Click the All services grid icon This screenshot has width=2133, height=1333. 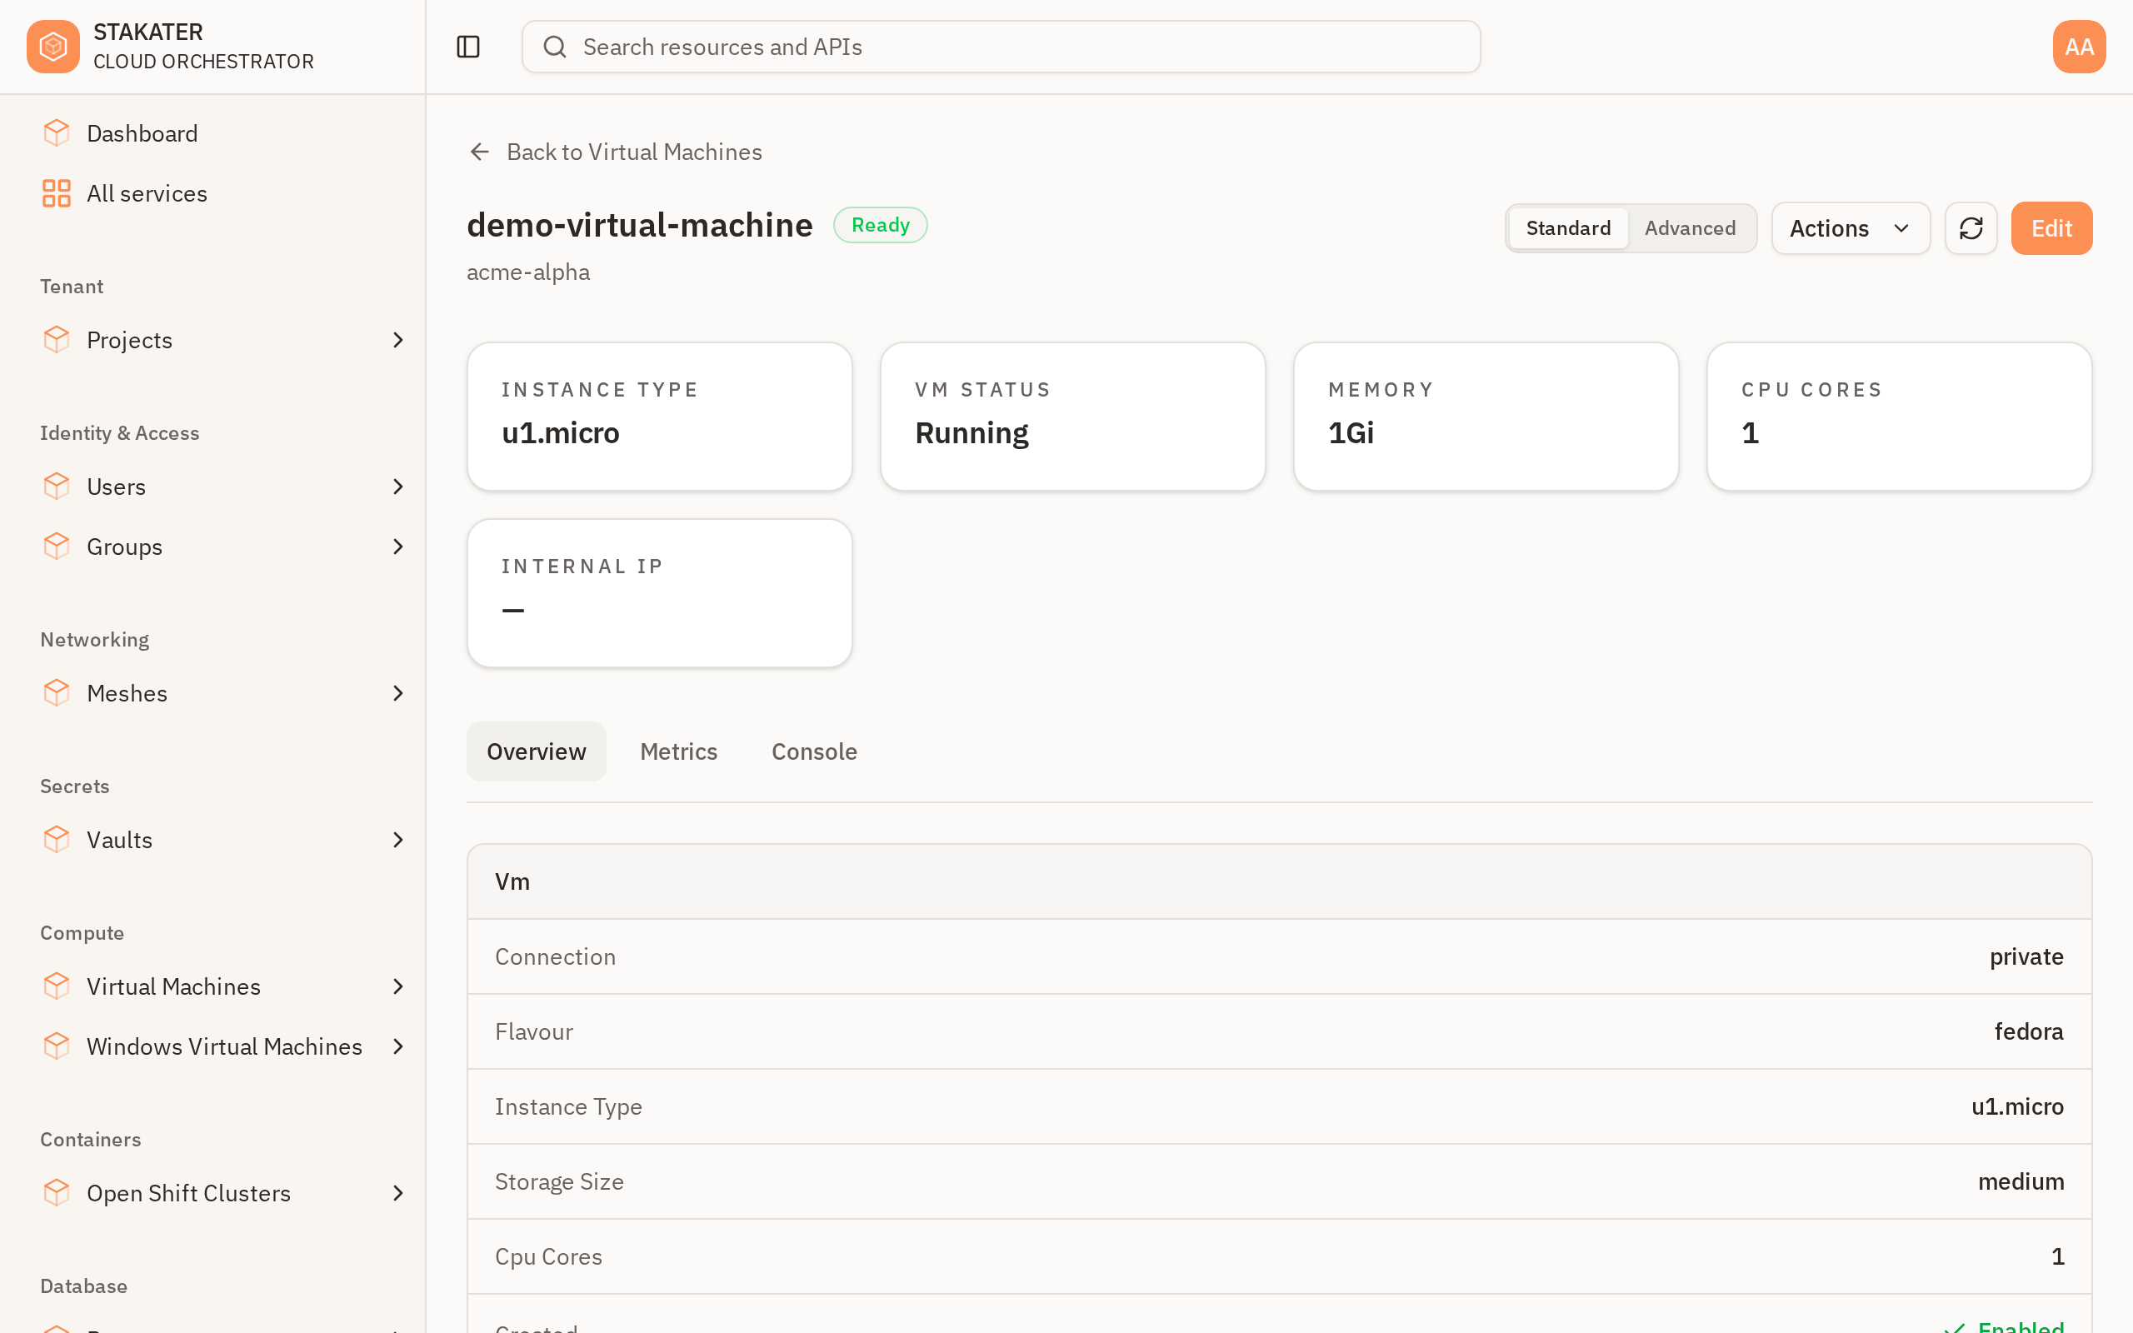(x=57, y=193)
